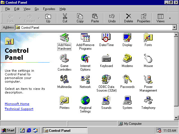Screen dimensions: 179x134
Task: Open the Multimedia icon
Action: tap(64, 79)
